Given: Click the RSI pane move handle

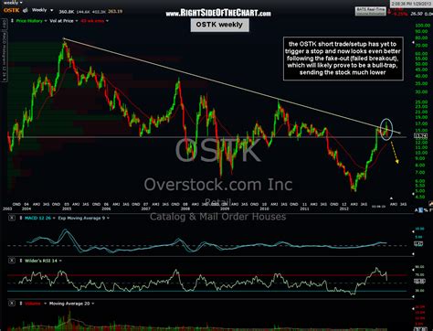Looking at the screenshot, I should tap(21, 261).
